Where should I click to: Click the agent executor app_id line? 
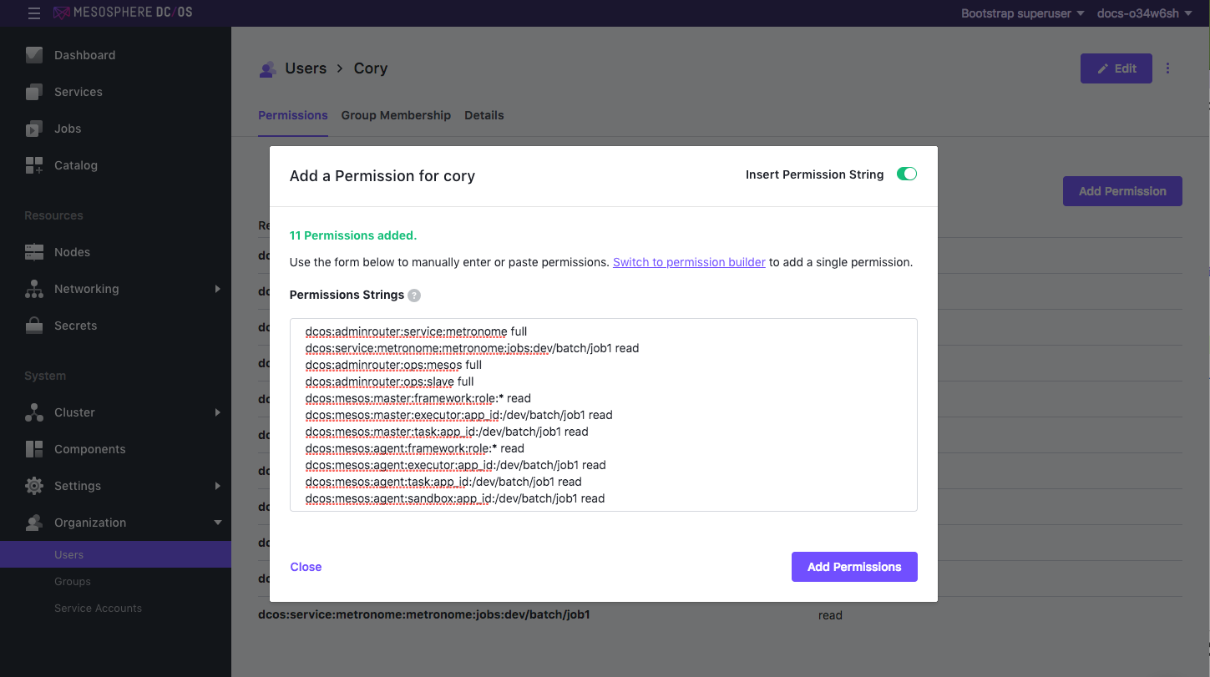tap(455, 465)
